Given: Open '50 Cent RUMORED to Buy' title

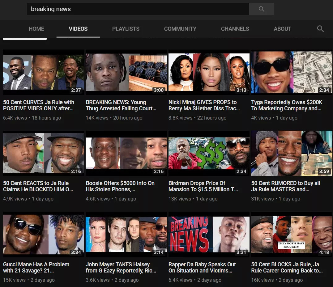Looking at the screenshot, I should [x=285, y=186].
